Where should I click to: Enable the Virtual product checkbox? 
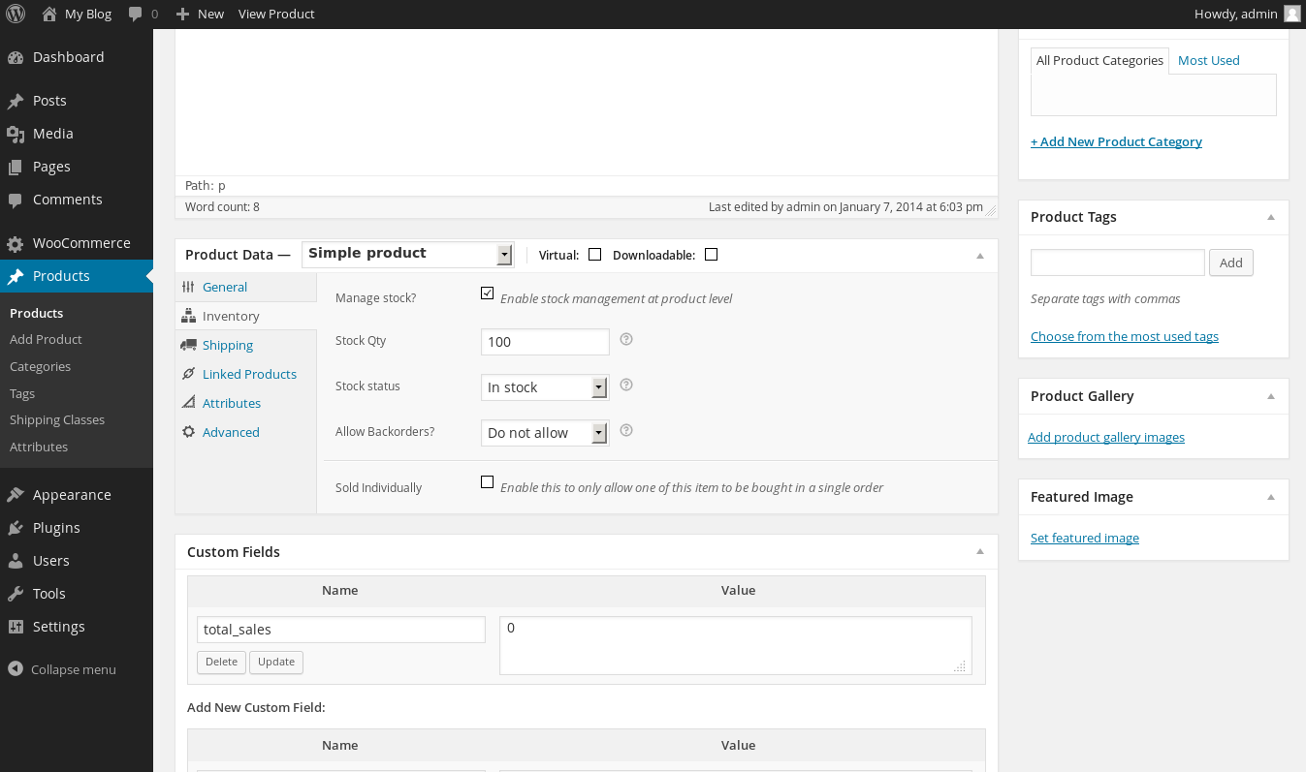595,255
